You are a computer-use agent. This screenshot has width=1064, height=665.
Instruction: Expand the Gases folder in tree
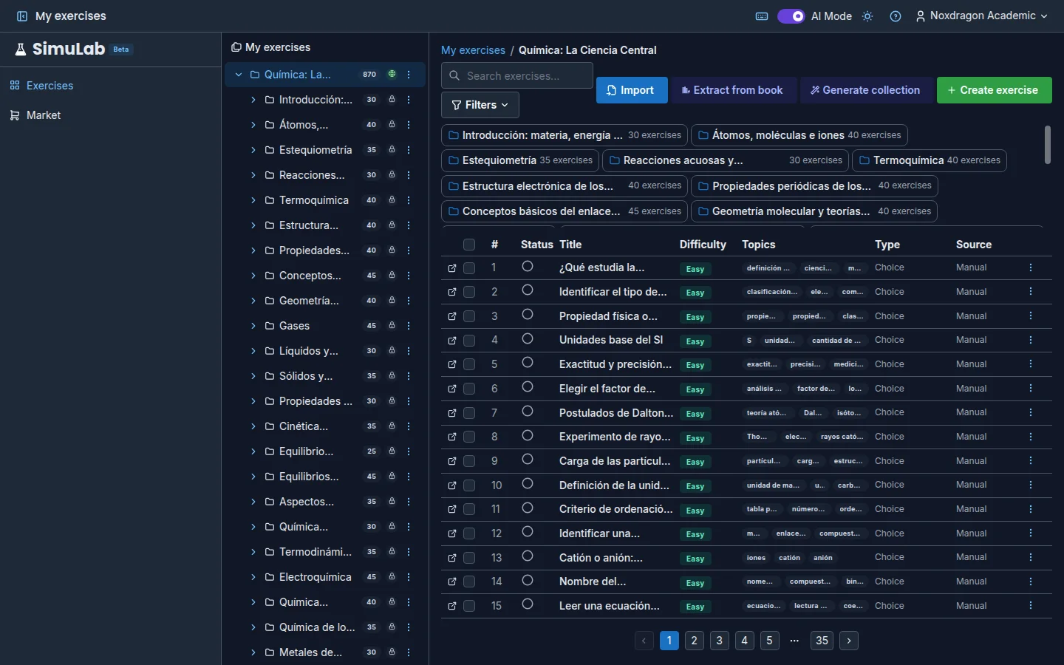pyautogui.click(x=253, y=326)
